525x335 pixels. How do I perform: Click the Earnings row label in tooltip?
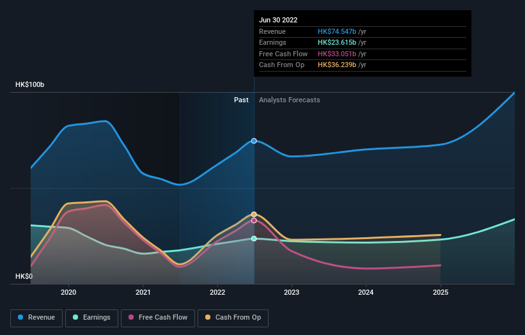[x=272, y=42]
